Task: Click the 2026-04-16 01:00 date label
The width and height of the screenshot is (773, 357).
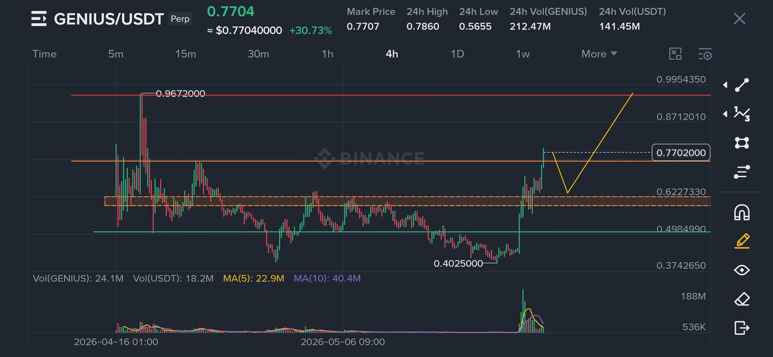Action: coord(116,342)
